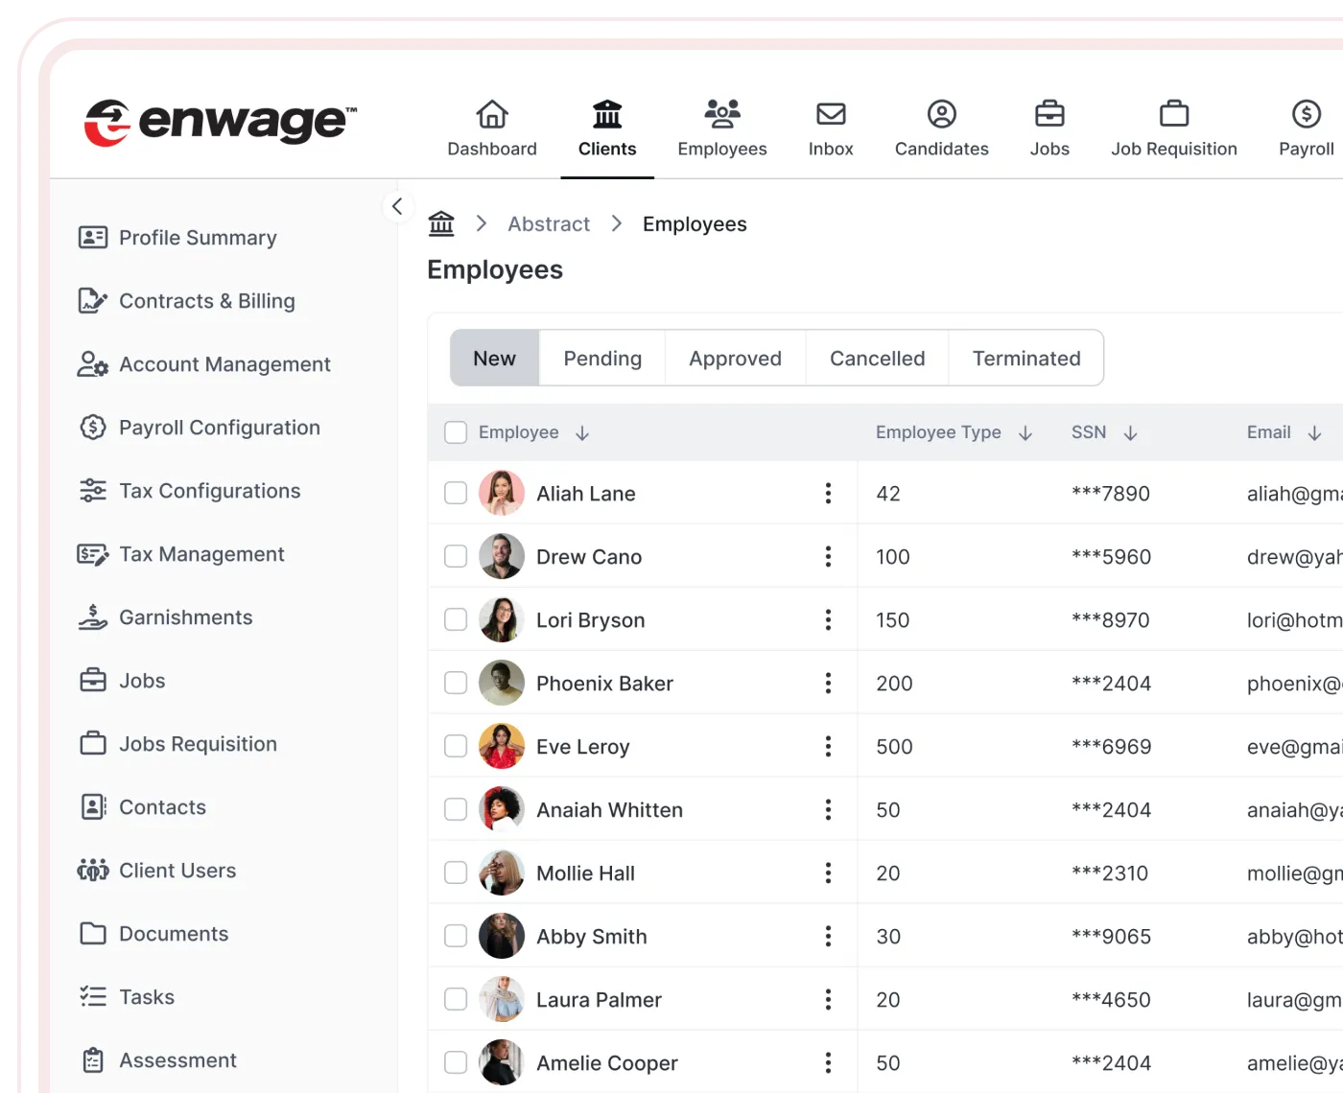Image resolution: width=1343 pixels, height=1093 pixels.
Task: Click Eve Leroy's avatar photo
Action: coord(502,747)
